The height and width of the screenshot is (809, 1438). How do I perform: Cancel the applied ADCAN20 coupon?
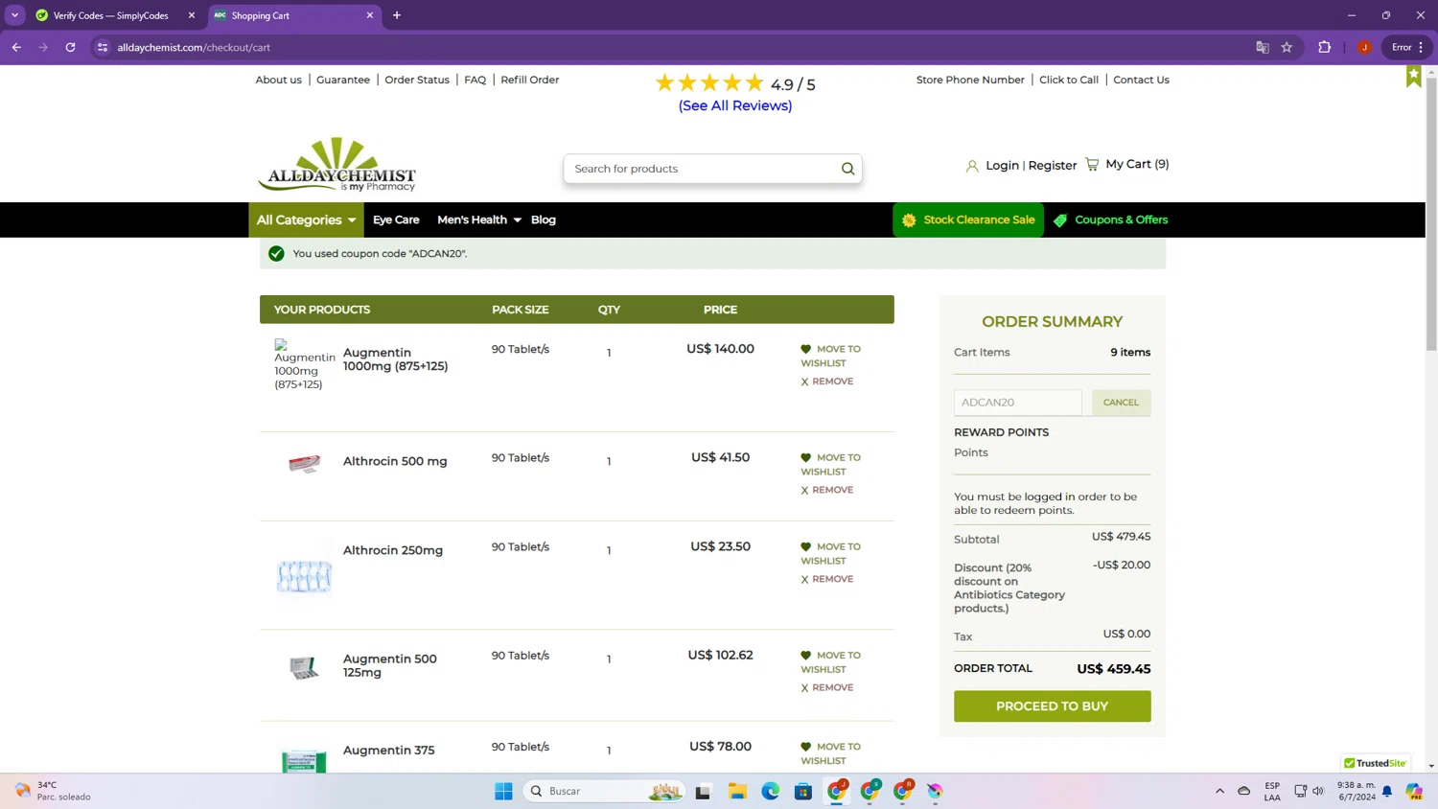point(1121,403)
